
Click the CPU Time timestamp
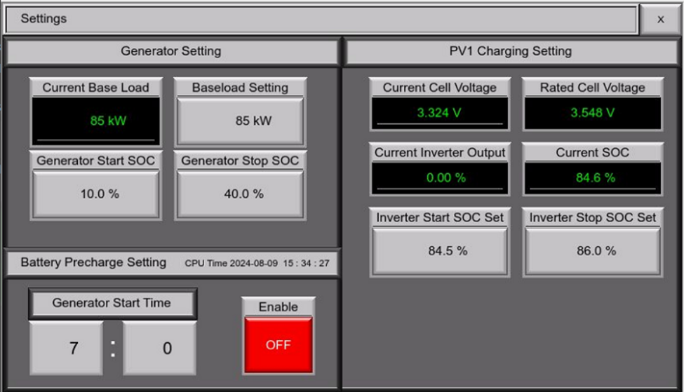pyautogui.click(x=257, y=264)
